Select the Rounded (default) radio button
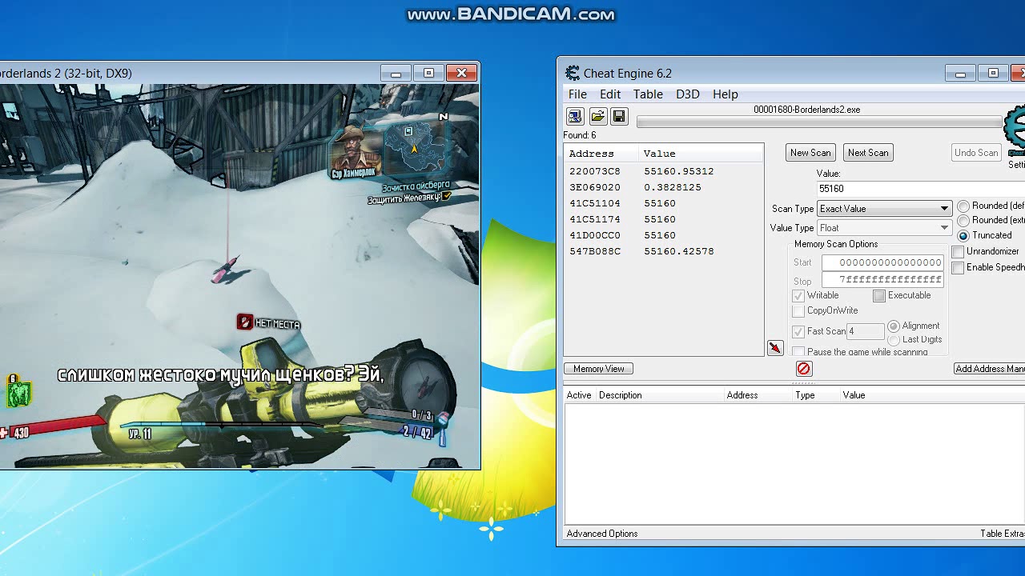The width and height of the screenshot is (1025, 576). click(963, 206)
